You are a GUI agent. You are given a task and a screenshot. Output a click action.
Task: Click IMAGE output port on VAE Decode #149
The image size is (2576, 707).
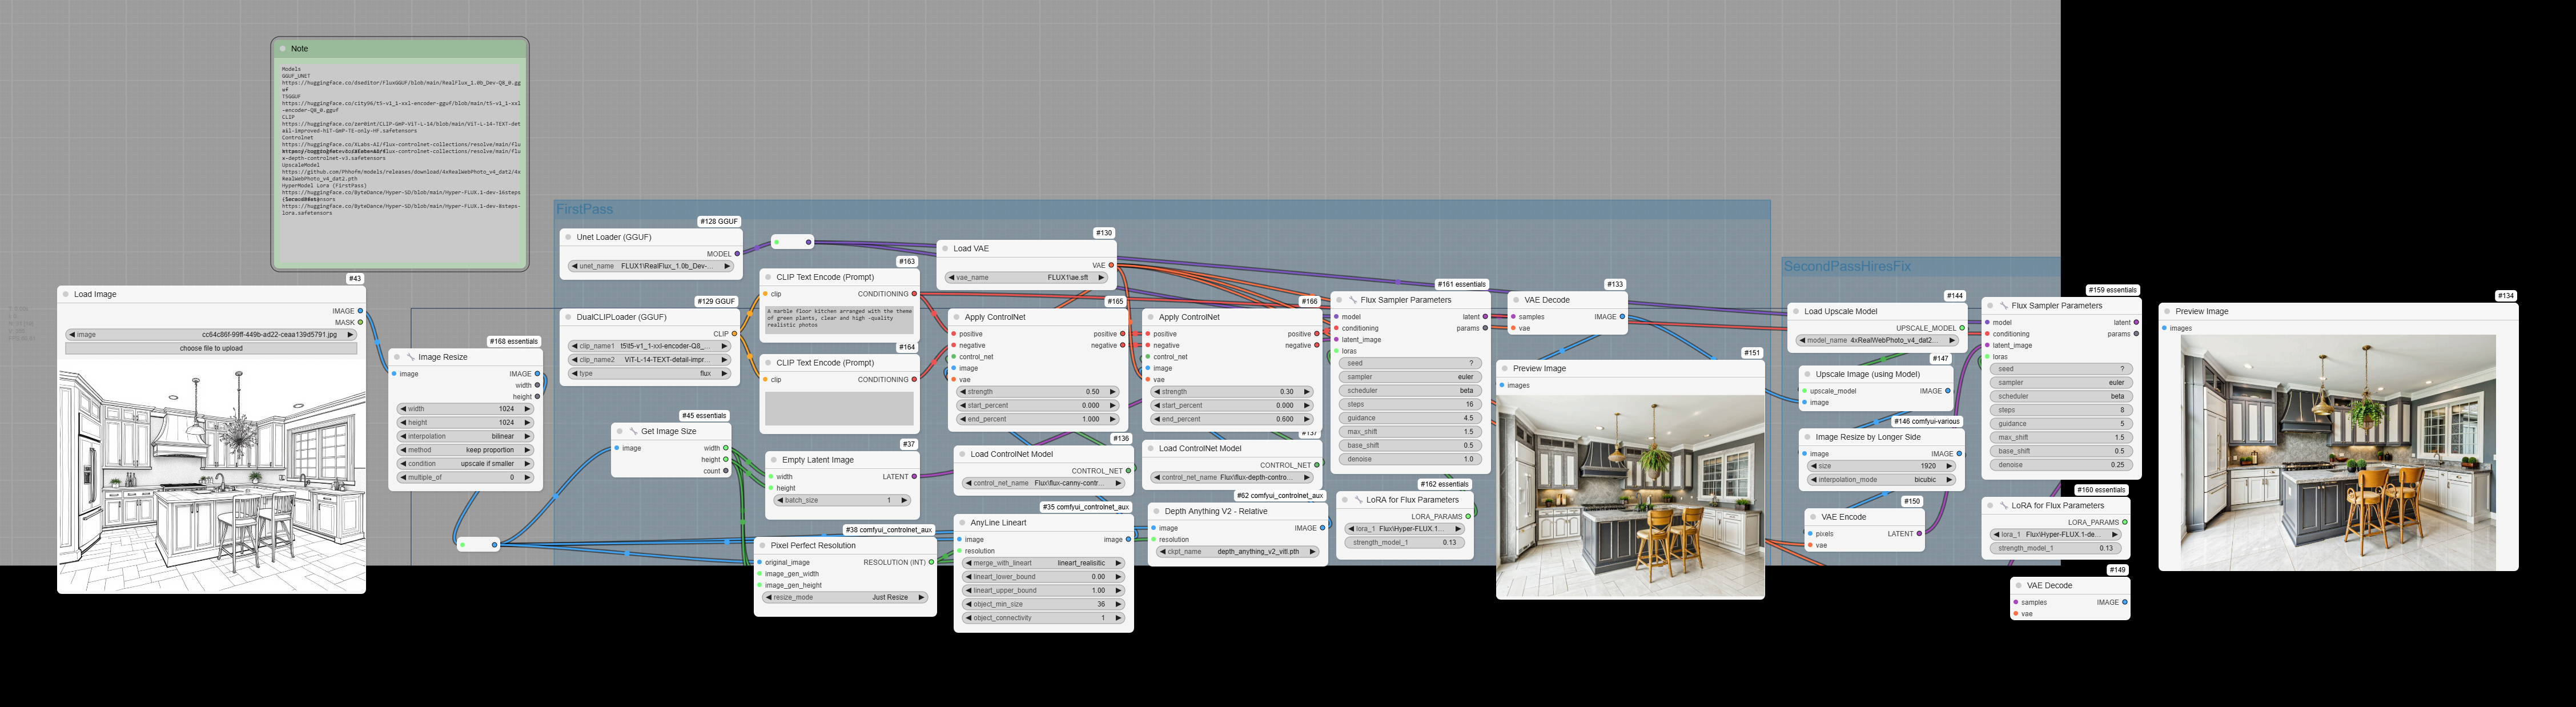click(x=2125, y=602)
